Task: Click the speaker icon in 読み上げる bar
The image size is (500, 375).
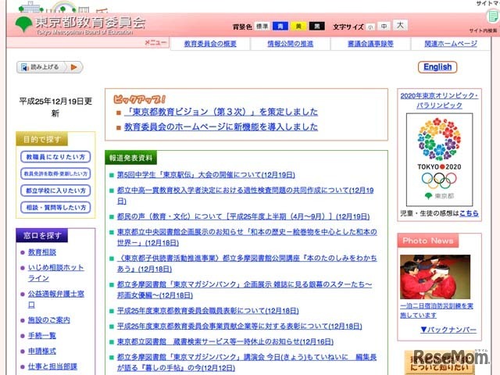Action: 24,67
